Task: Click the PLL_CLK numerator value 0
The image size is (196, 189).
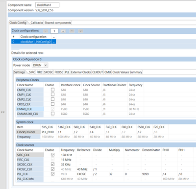Action: click(132, 174)
